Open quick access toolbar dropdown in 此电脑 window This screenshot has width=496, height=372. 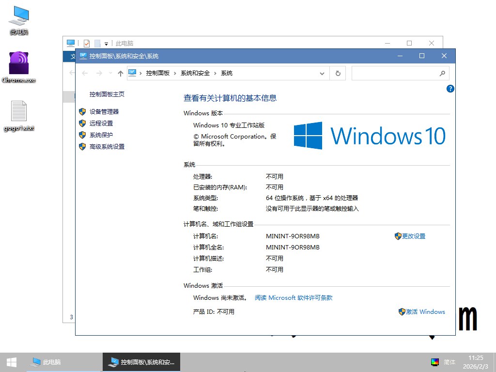106,44
